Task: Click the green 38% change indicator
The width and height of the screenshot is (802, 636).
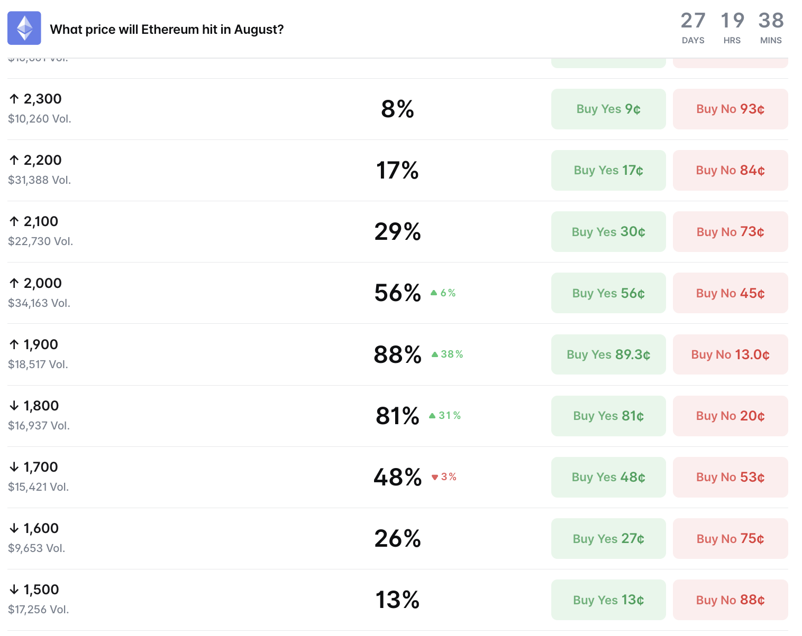Action: point(447,354)
